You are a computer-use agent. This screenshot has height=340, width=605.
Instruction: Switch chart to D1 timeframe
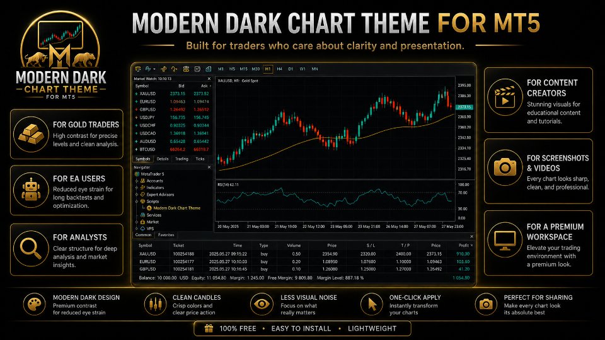(291, 69)
